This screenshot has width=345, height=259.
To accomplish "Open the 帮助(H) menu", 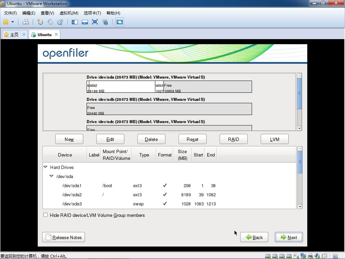I will click(x=113, y=13).
